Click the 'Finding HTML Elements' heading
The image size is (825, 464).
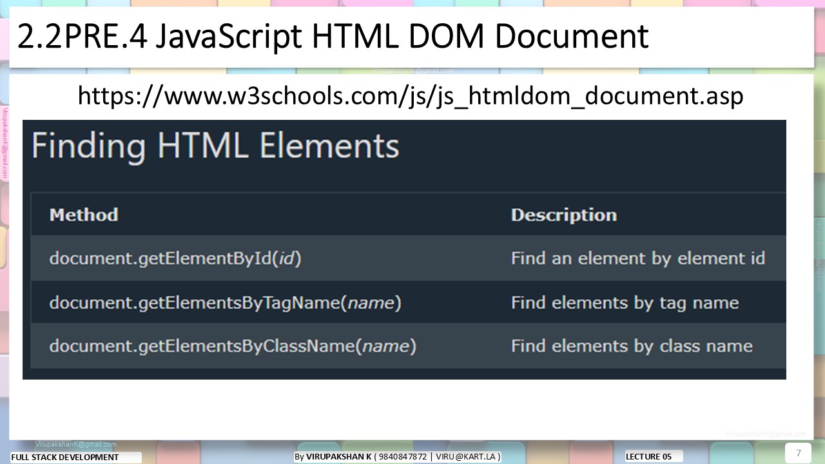pyautogui.click(x=215, y=146)
